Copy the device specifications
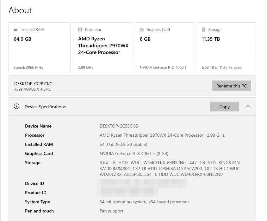This screenshot has height=221, width=267. click(x=224, y=107)
